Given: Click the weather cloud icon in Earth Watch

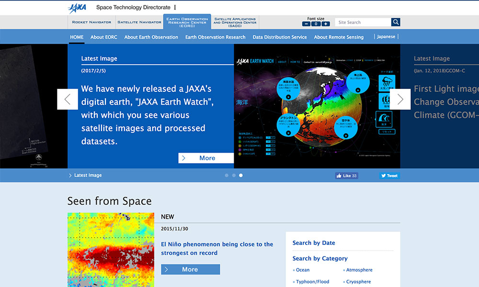Looking at the screenshot, I should (387, 83).
